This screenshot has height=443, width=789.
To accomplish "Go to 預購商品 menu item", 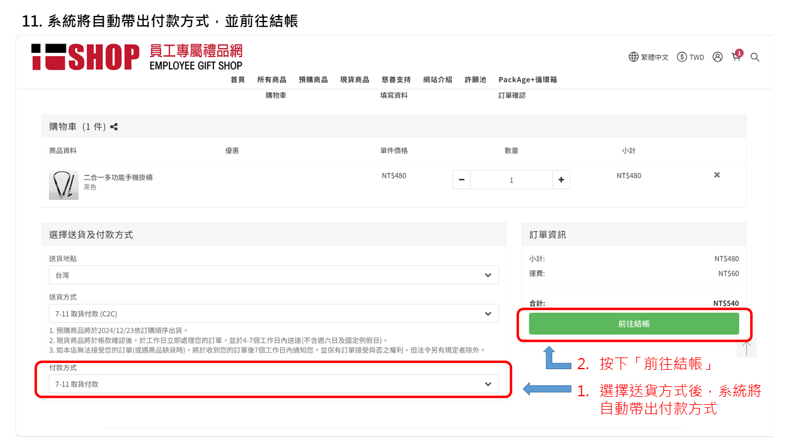I will 313,80.
